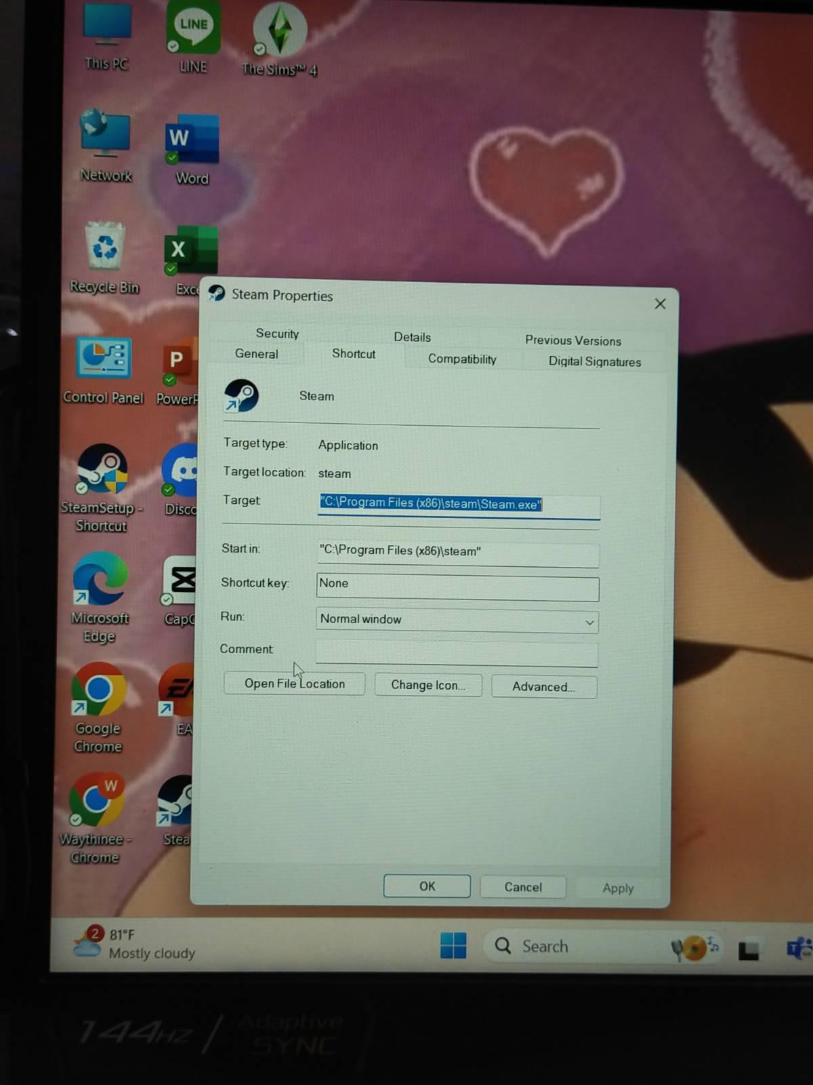Select the Shortcut tab
Image resolution: width=813 pixels, height=1085 pixels.
354,353
